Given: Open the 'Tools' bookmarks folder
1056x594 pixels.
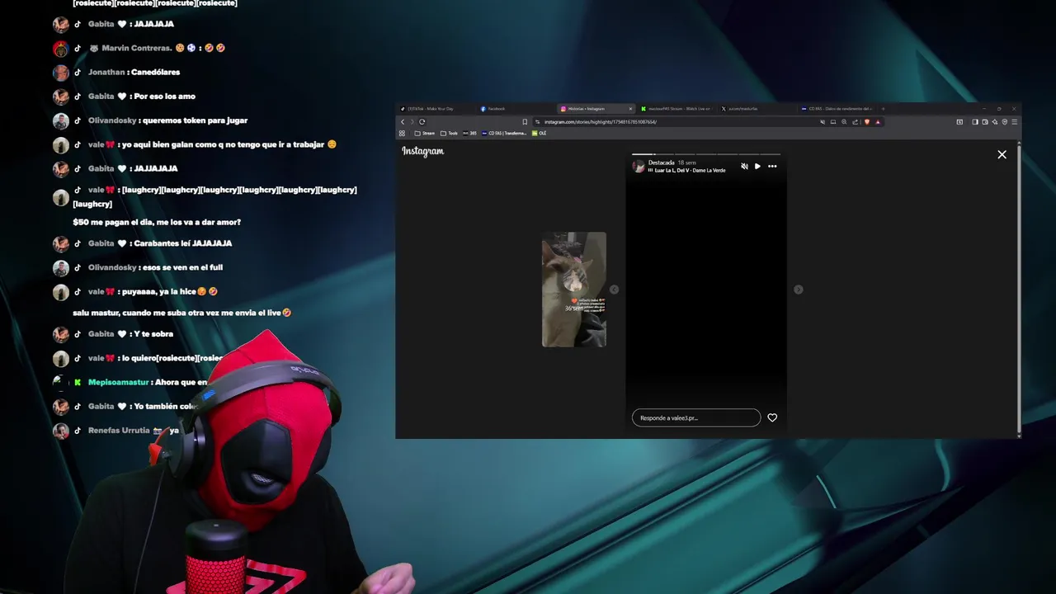Looking at the screenshot, I should [x=449, y=133].
